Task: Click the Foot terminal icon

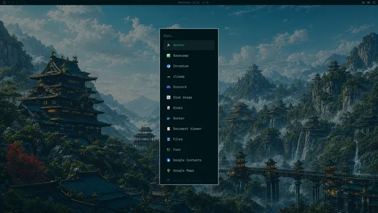Action: pyautogui.click(x=168, y=150)
